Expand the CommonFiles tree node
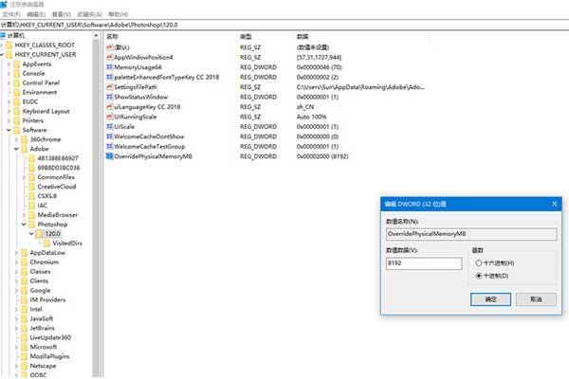 [24, 177]
